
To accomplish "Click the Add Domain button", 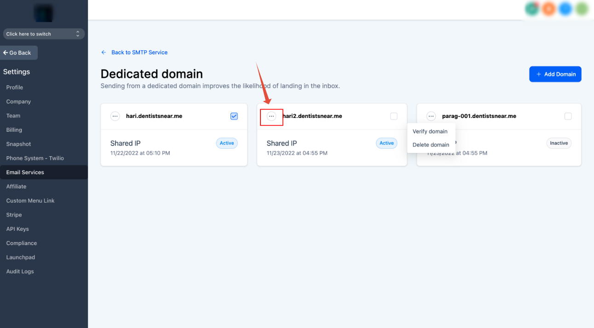I will (x=555, y=74).
